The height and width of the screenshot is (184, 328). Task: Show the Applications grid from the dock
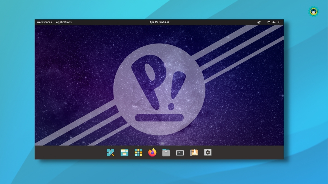coord(138,153)
